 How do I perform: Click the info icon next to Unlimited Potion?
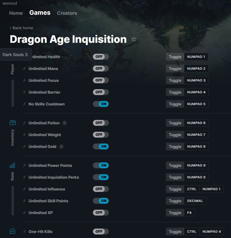tap(65, 123)
